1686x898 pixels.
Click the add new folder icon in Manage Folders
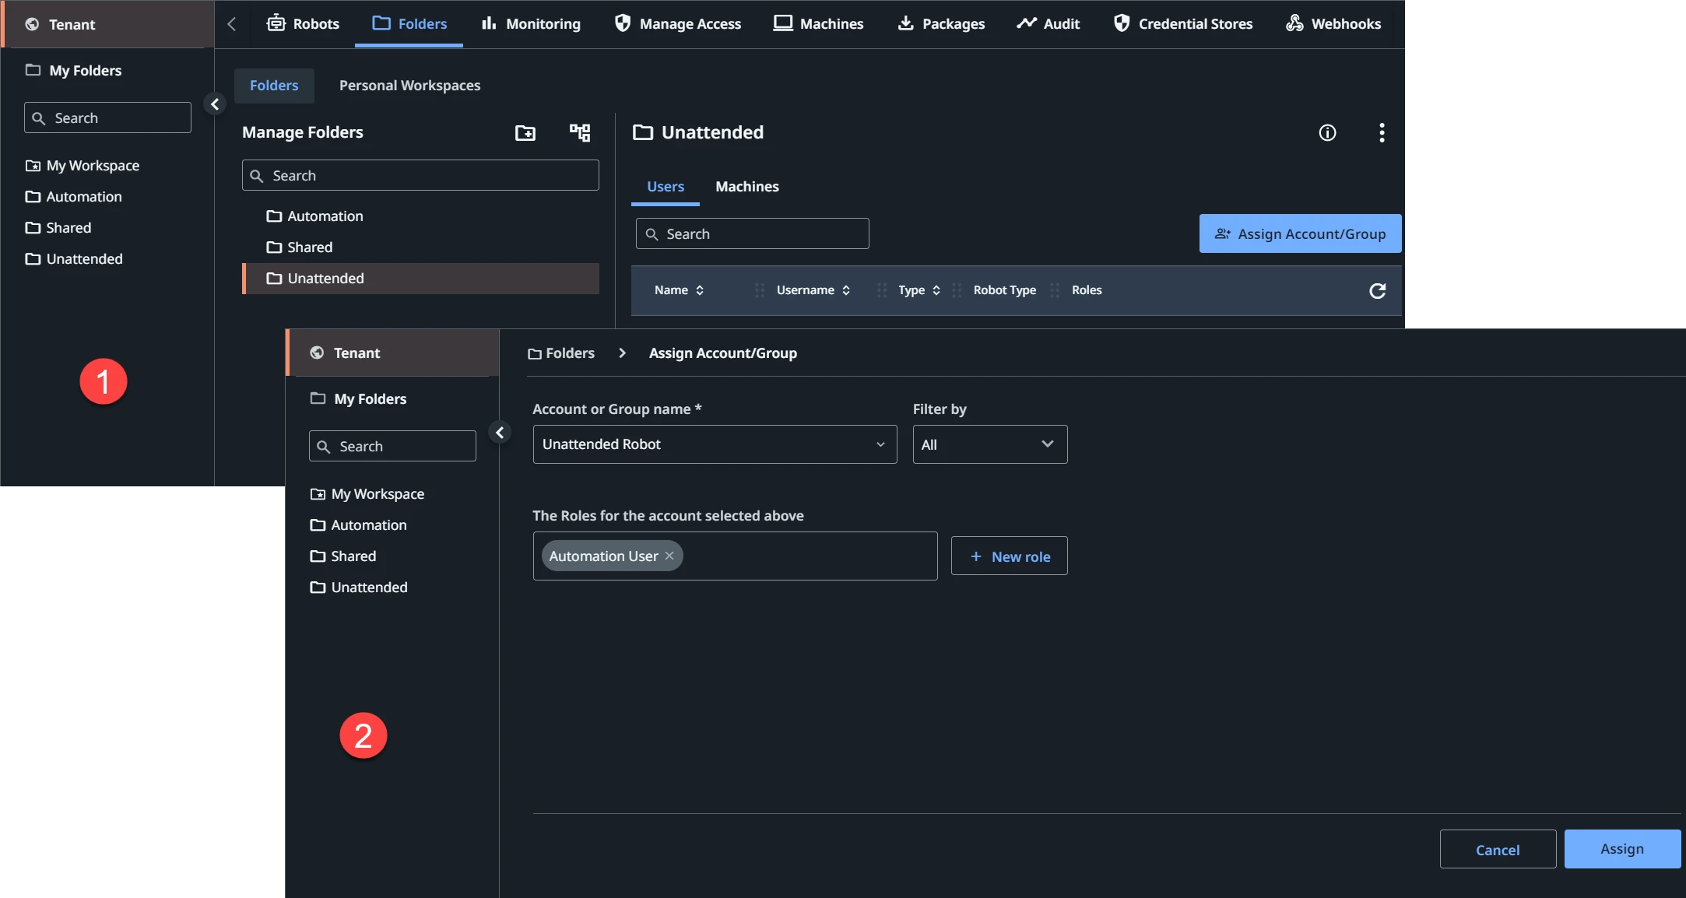525,133
